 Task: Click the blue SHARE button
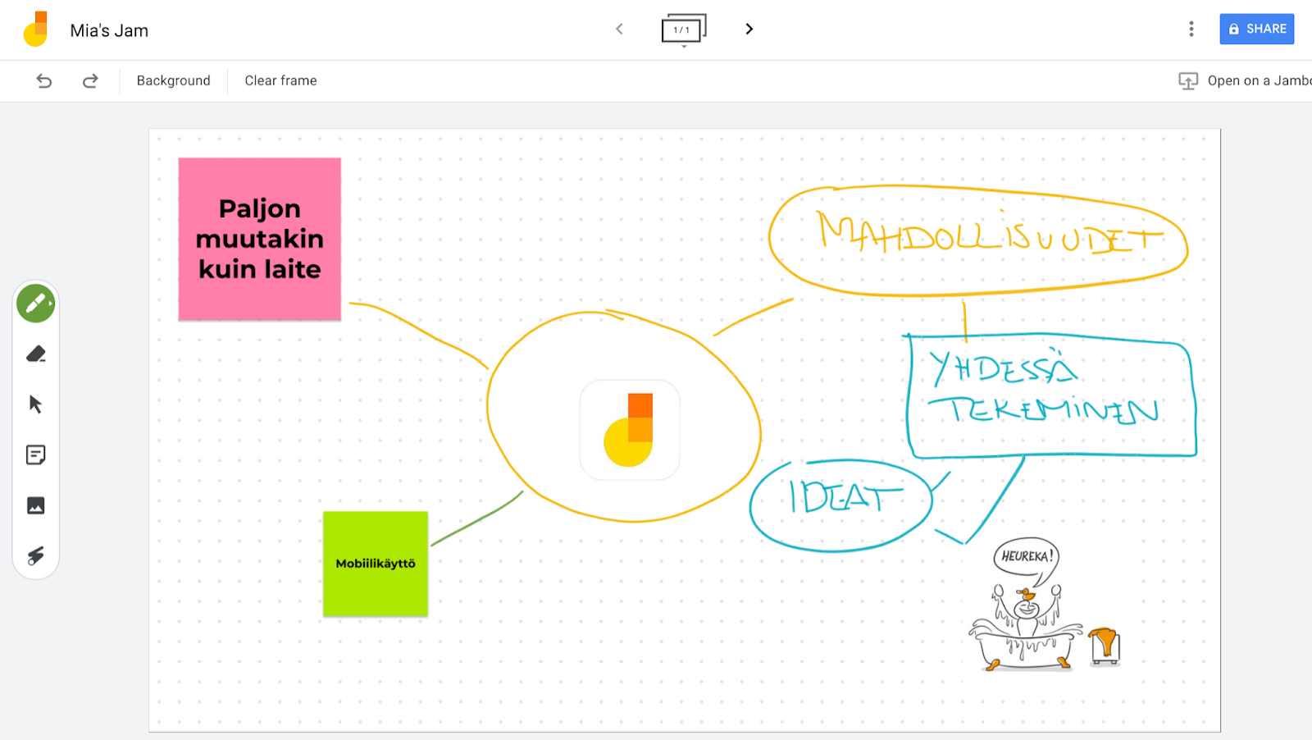pos(1257,29)
